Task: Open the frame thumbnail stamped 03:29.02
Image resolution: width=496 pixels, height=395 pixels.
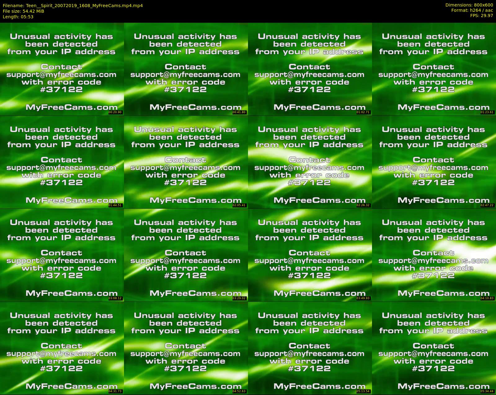Action: point(186,255)
